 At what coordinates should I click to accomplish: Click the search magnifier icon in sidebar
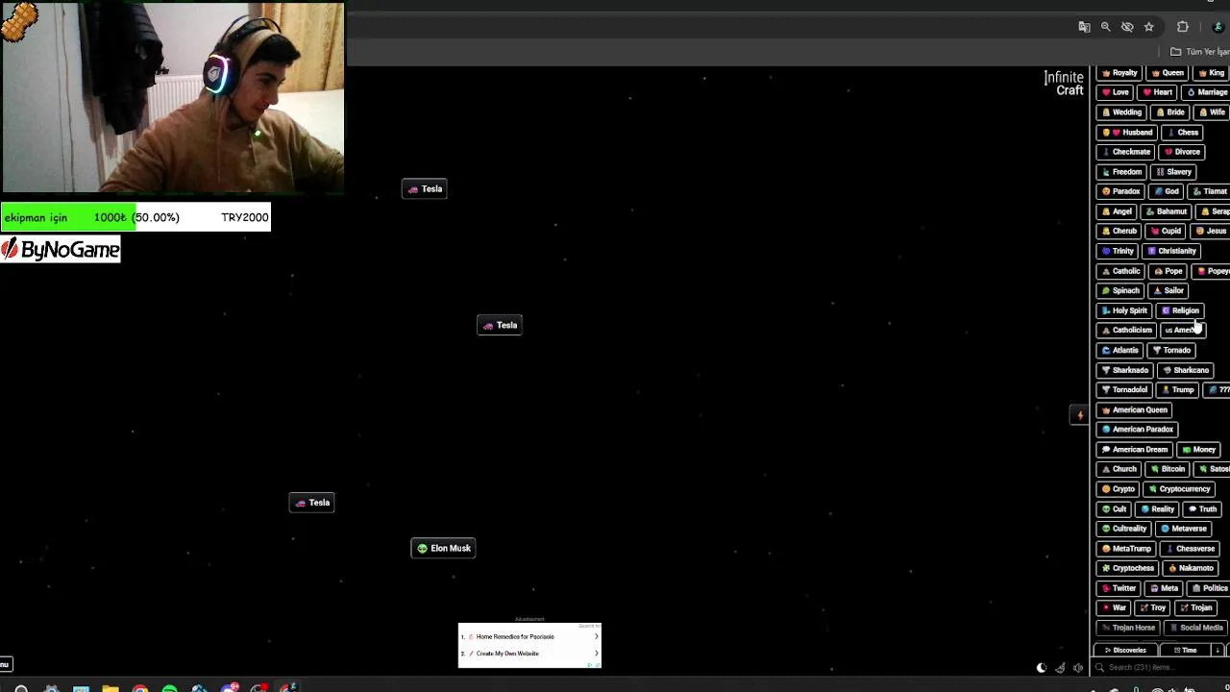1100,667
